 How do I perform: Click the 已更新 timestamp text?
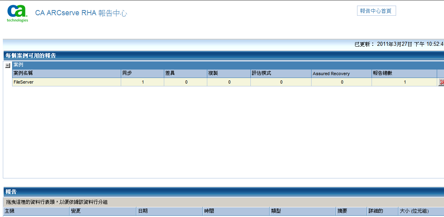point(399,44)
